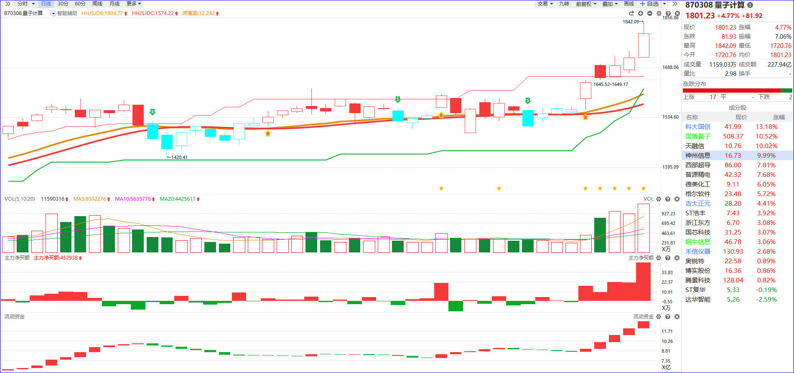
Task: Collapse left panel with double-chevron icon
Action: (8, 4)
